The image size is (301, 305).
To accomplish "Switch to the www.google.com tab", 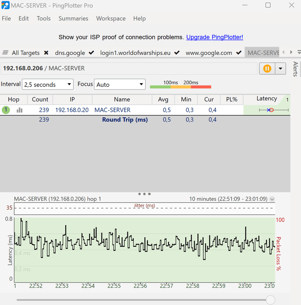I will (209, 53).
